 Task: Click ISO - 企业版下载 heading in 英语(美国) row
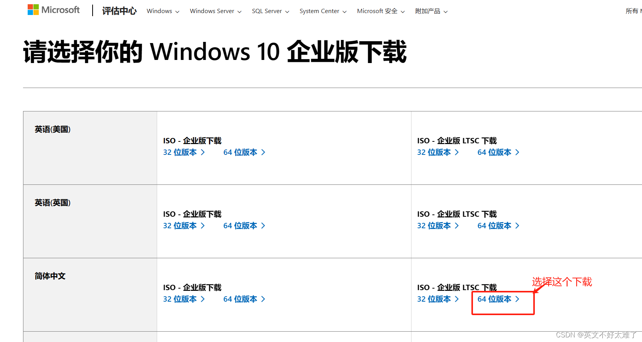point(192,141)
